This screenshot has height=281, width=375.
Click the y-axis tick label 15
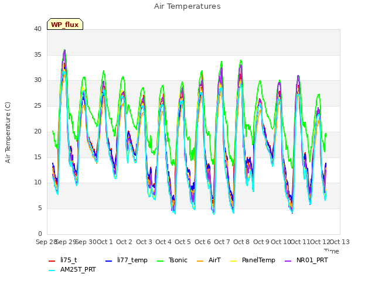[37, 157]
